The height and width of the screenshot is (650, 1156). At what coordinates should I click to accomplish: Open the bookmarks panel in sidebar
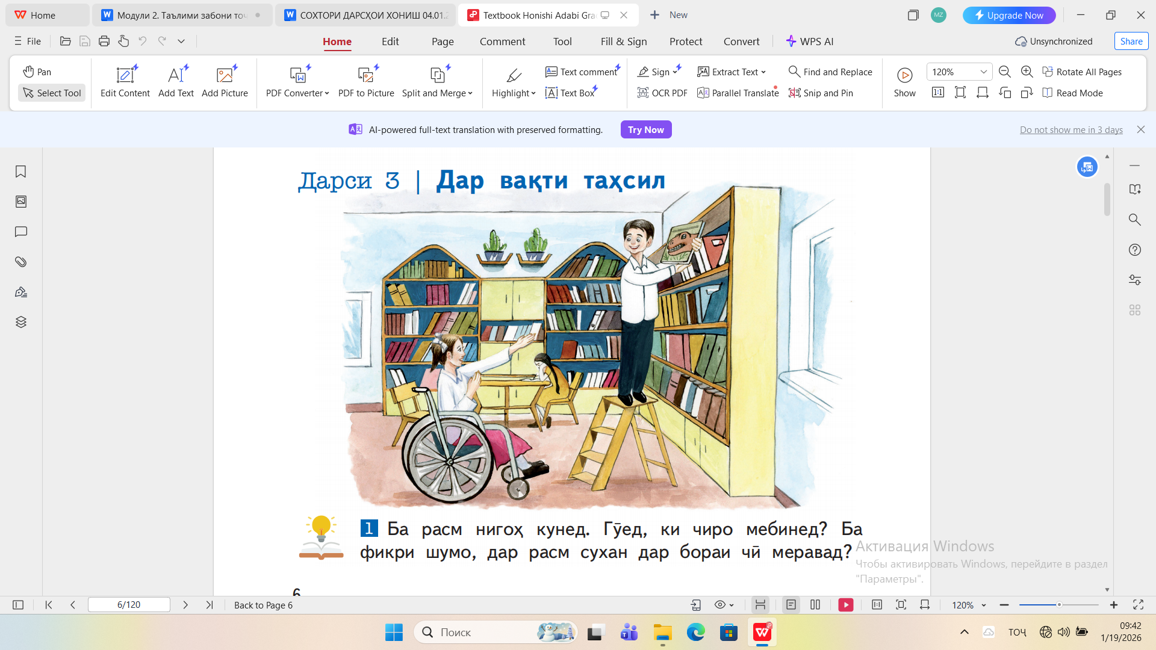[20, 172]
